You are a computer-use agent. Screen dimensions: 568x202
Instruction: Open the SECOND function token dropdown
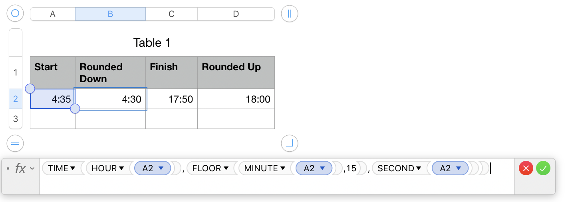click(419, 168)
